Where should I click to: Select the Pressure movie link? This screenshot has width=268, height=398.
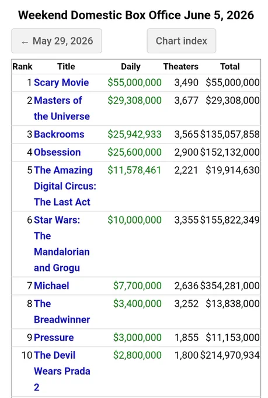[54, 338]
